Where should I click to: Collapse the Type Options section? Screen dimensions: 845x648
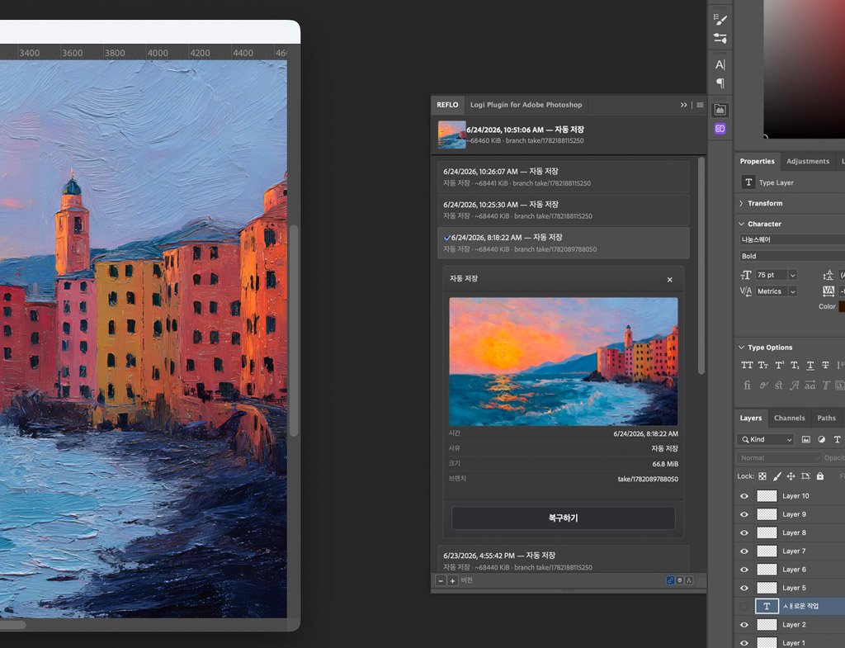click(742, 348)
